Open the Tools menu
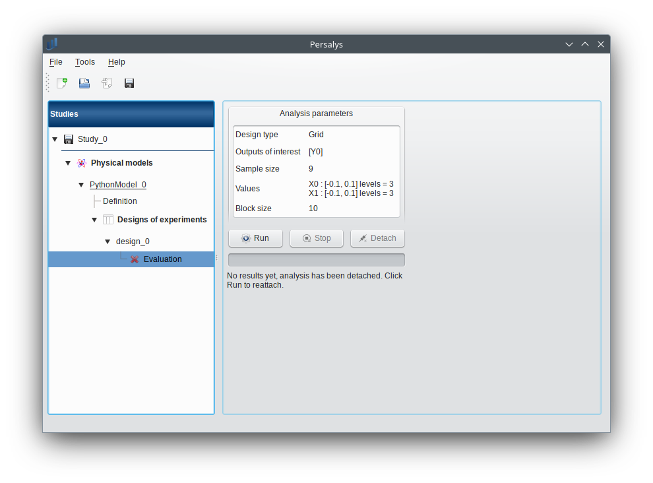653x483 pixels. click(85, 62)
